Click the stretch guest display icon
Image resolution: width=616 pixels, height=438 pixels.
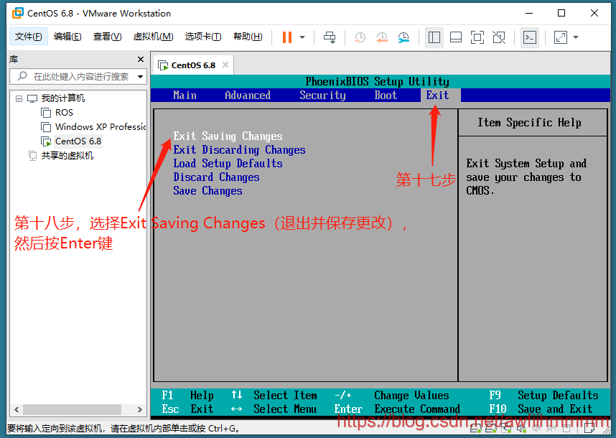pos(560,37)
